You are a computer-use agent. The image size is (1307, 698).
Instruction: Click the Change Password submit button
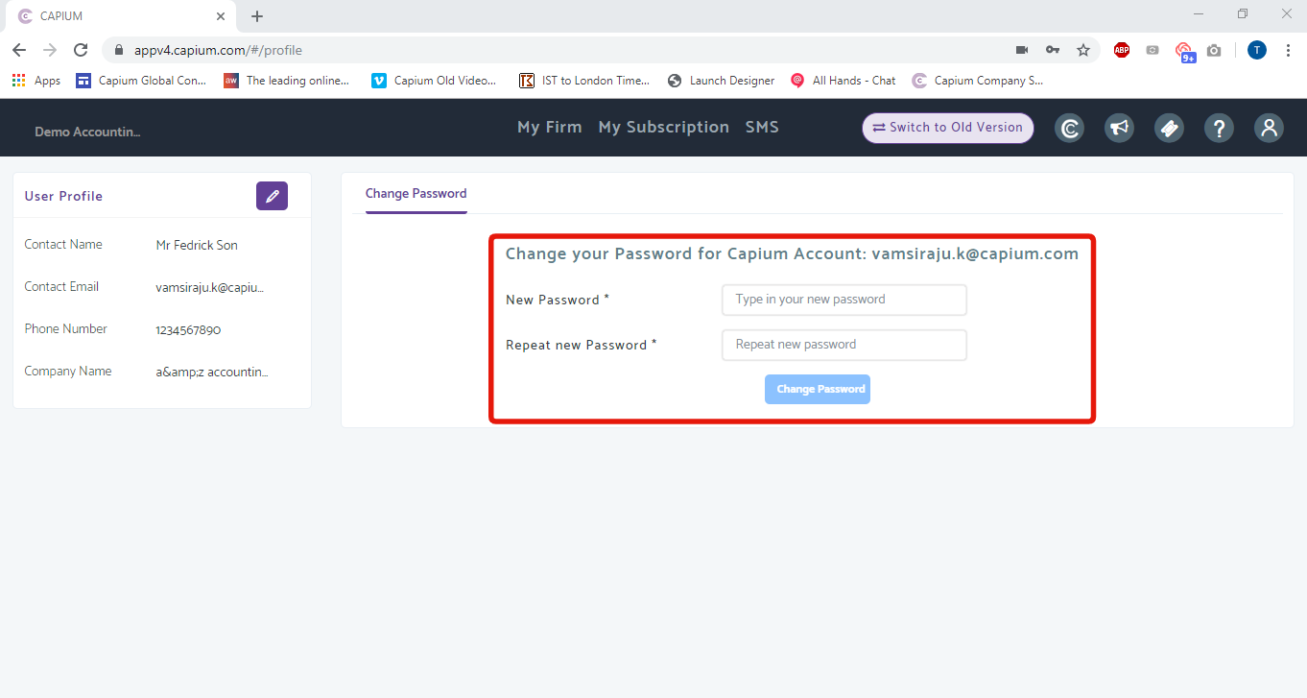pos(818,389)
